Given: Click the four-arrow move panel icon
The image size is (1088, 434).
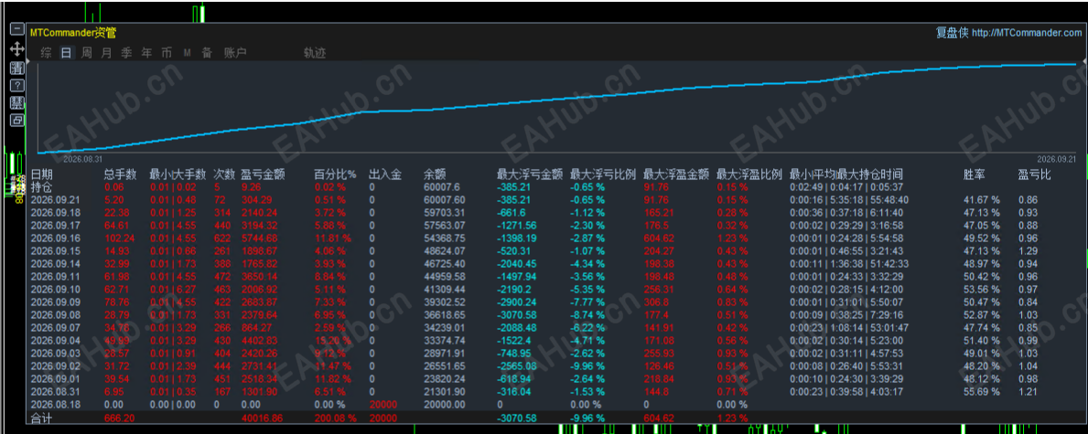Looking at the screenshot, I should click(17, 48).
